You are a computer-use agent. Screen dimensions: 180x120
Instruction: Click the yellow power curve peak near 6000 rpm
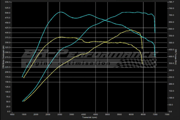(x=131, y=30)
